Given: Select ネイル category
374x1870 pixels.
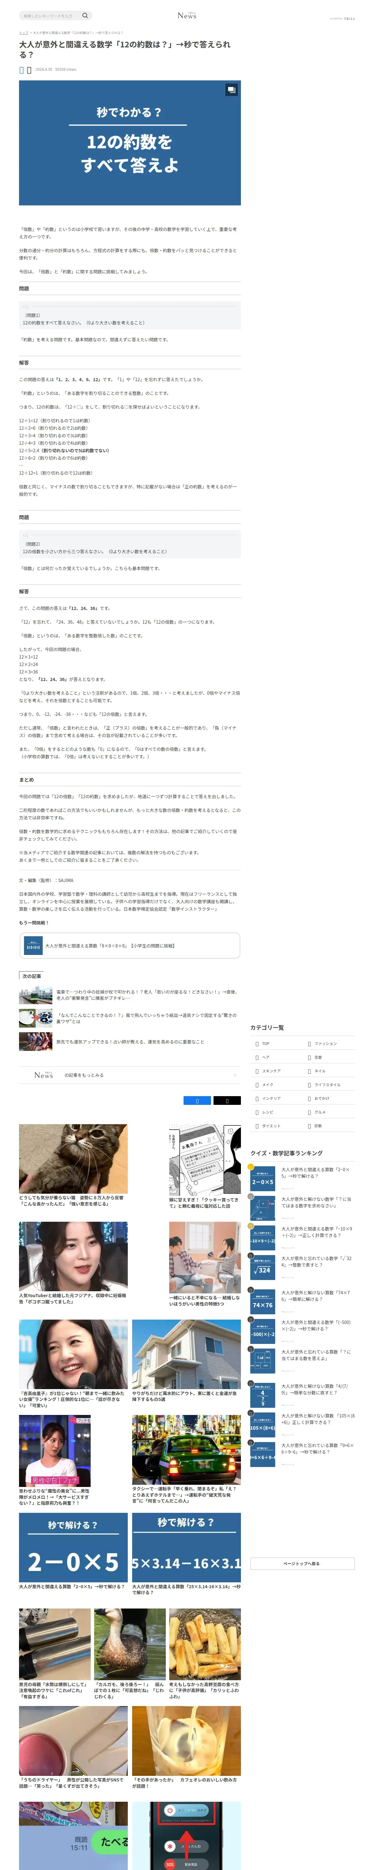Looking at the screenshot, I should [329, 1071].
